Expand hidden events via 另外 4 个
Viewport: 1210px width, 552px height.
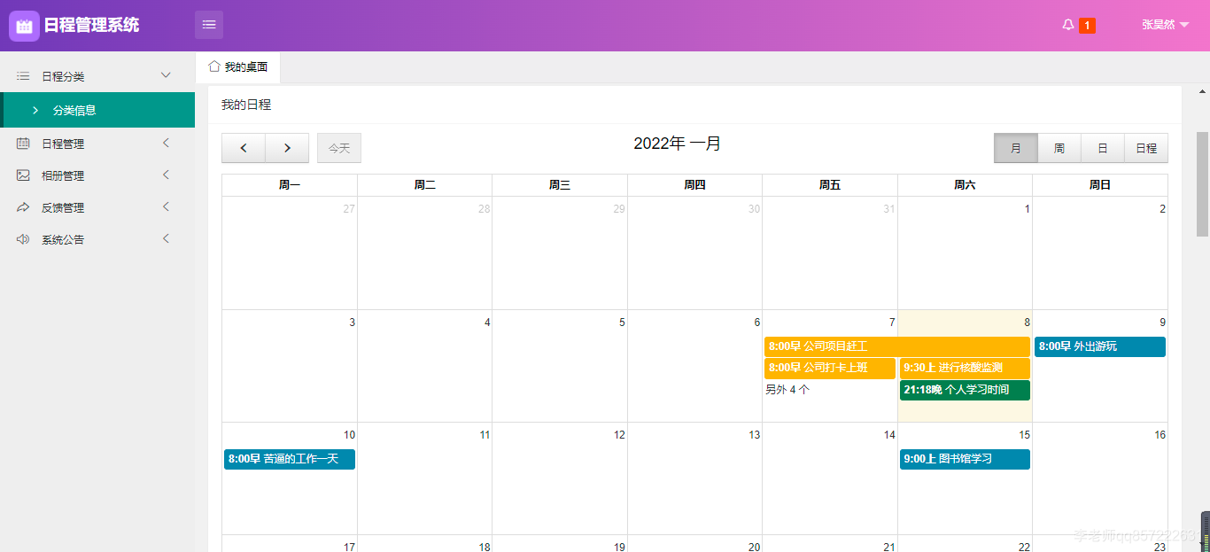787,389
